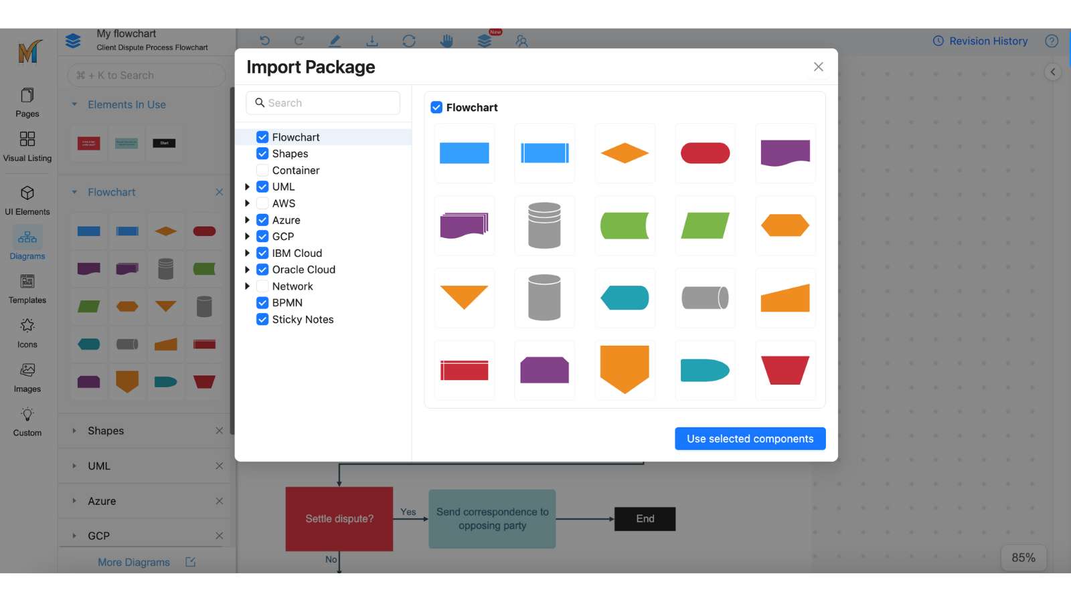Open the Visual Listing sidebar icon

pyautogui.click(x=27, y=146)
